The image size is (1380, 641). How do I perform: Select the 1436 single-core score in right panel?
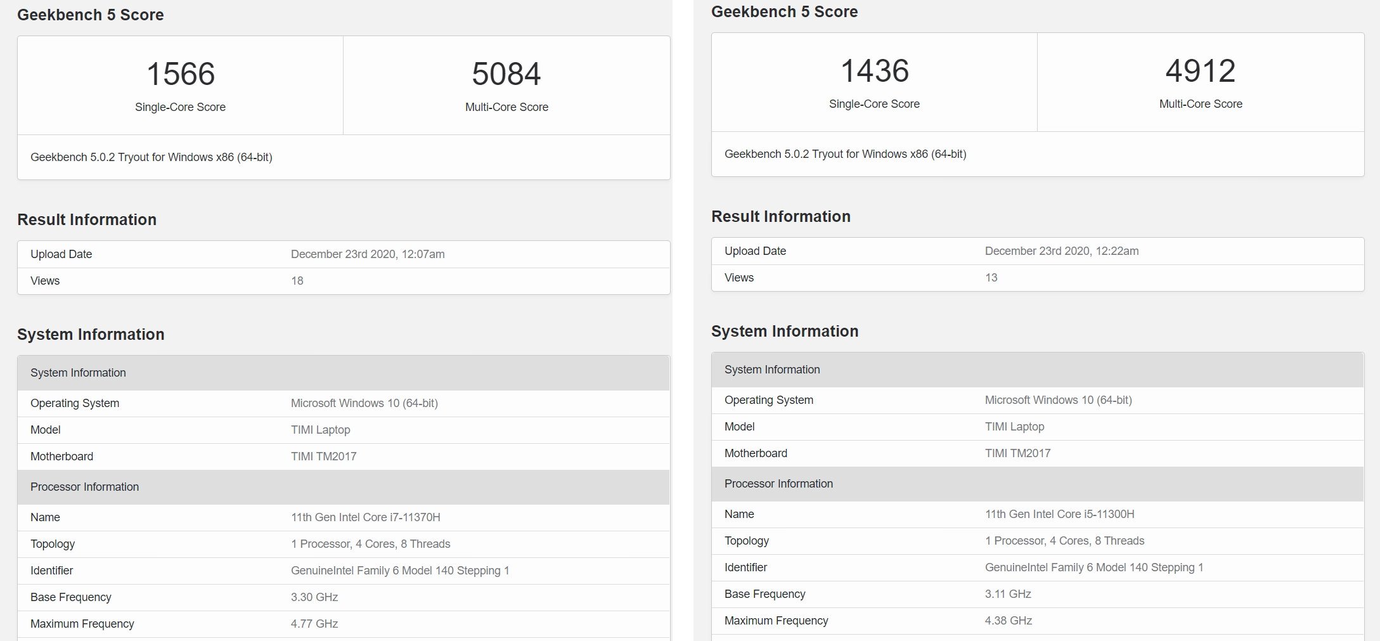coord(875,70)
